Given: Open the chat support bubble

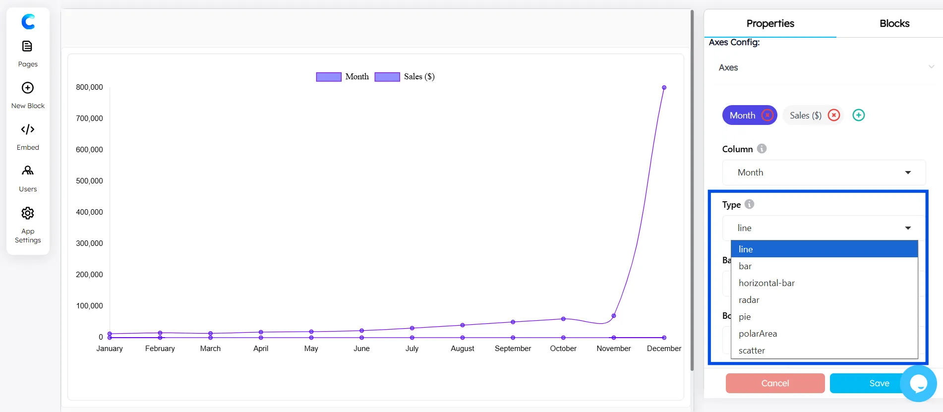Looking at the screenshot, I should click(918, 383).
